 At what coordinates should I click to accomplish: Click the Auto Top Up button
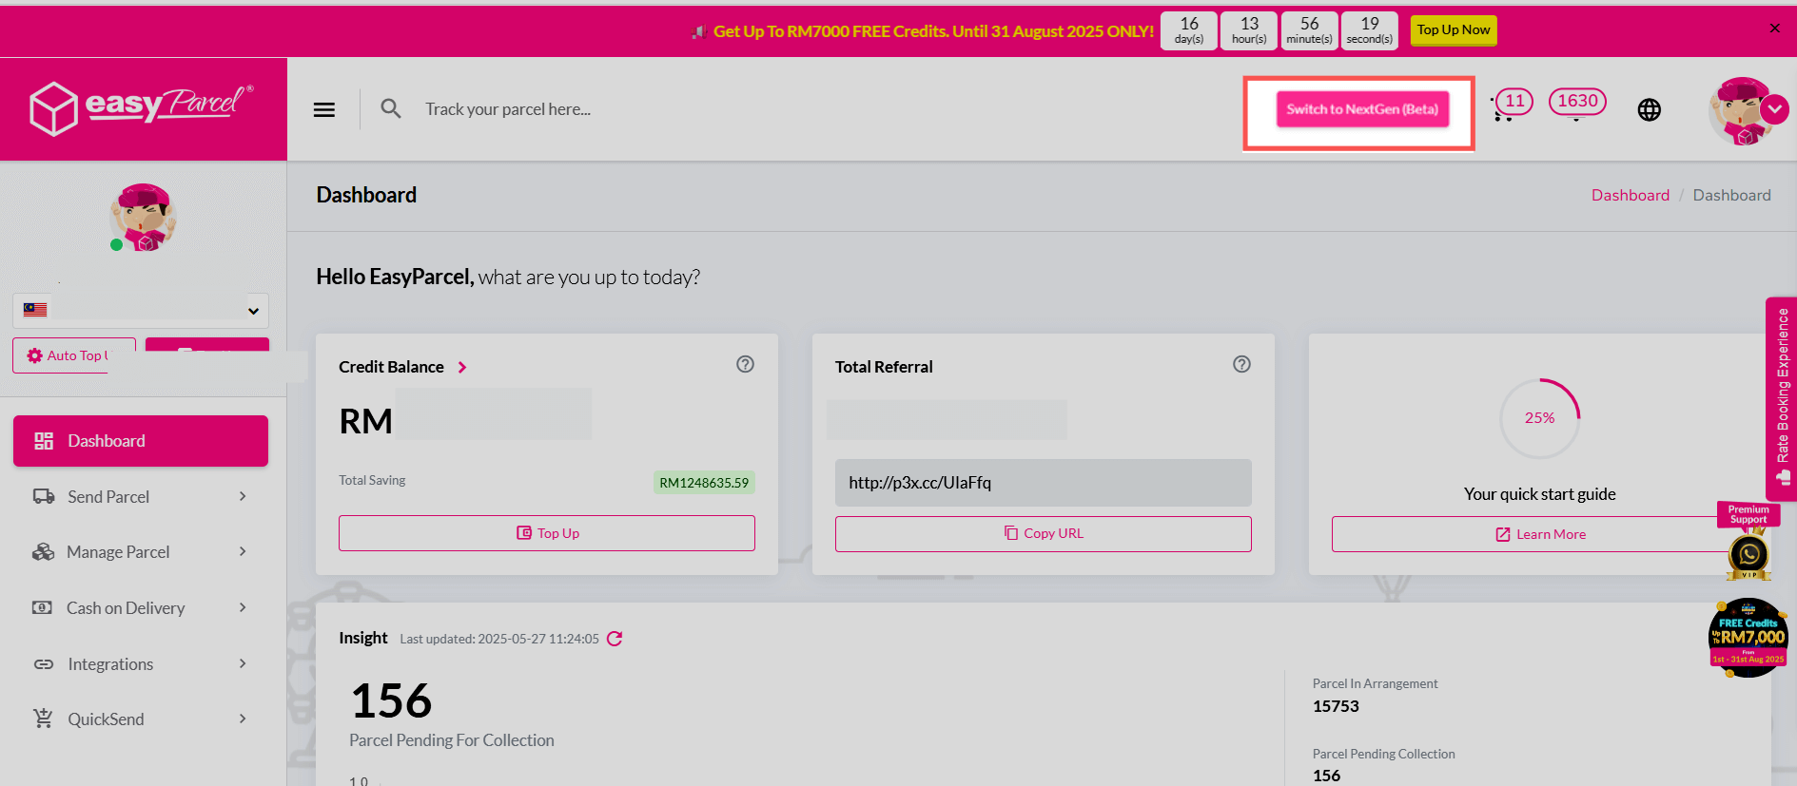click(74, 355)
